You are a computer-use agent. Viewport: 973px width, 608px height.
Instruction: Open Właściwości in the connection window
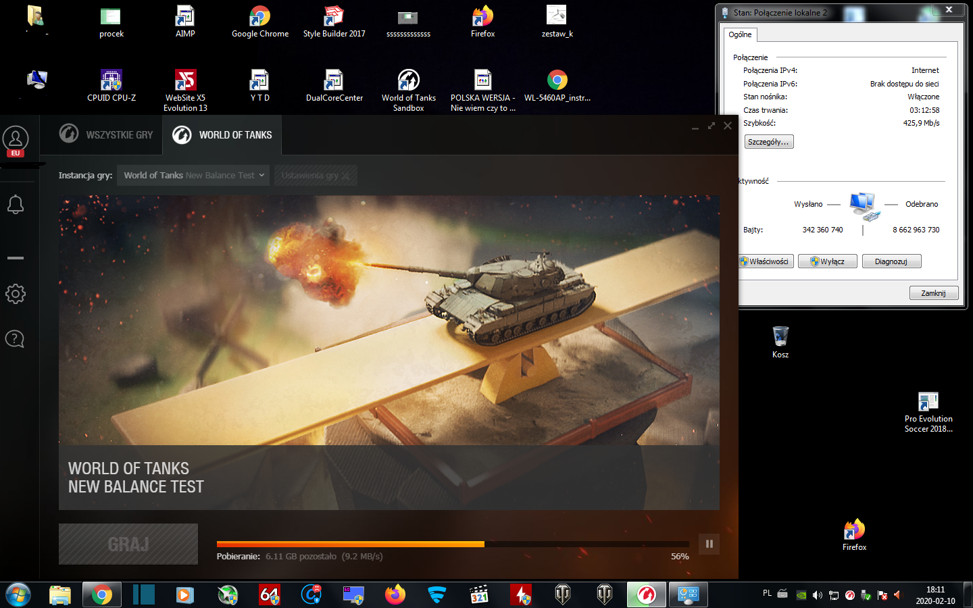pyautogui.click(x=765, y=261)
